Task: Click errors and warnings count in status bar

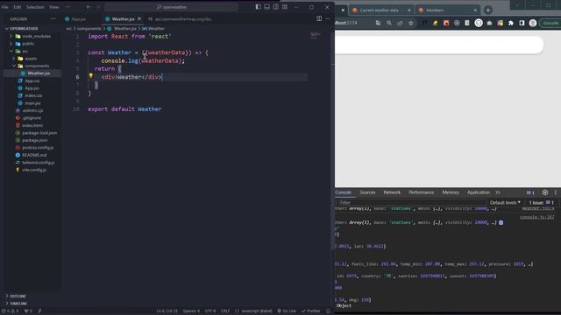Action: click(x=10, y=311)
